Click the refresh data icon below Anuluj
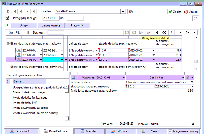204x134 pixels. (196, 18)
